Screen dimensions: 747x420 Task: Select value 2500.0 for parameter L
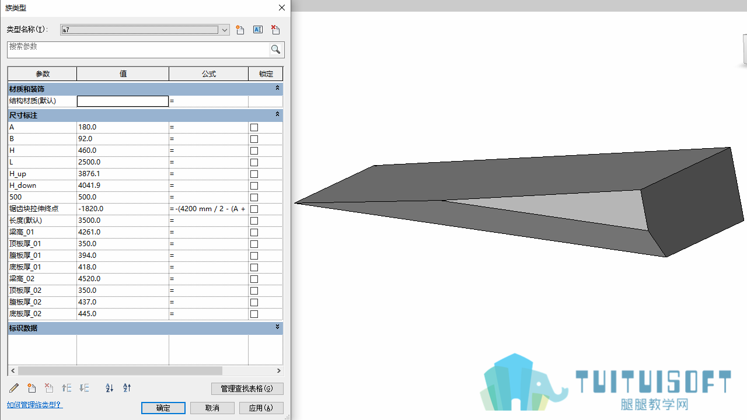[123, 162]
